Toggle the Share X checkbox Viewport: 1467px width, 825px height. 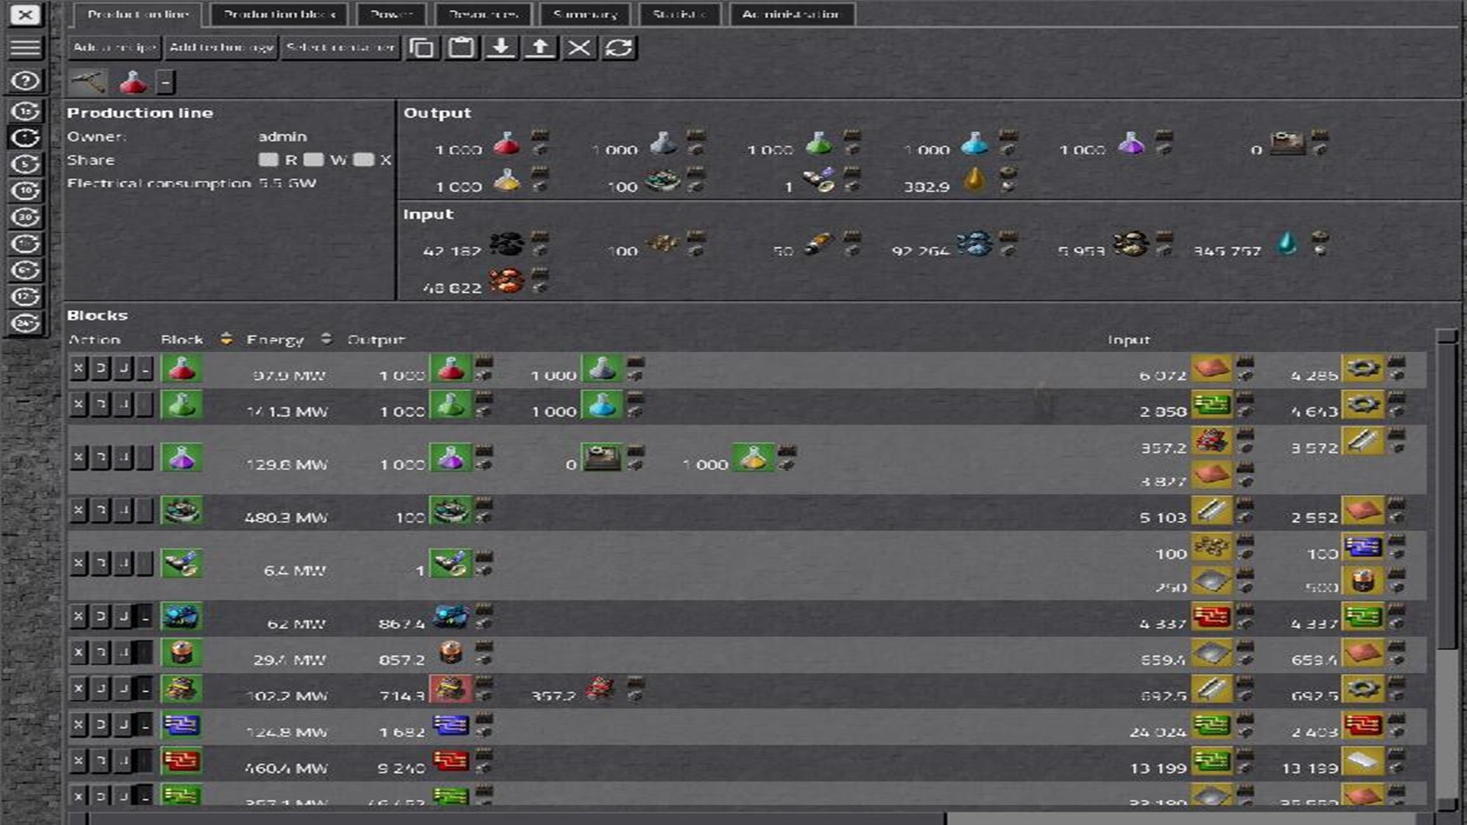[364, 160]
